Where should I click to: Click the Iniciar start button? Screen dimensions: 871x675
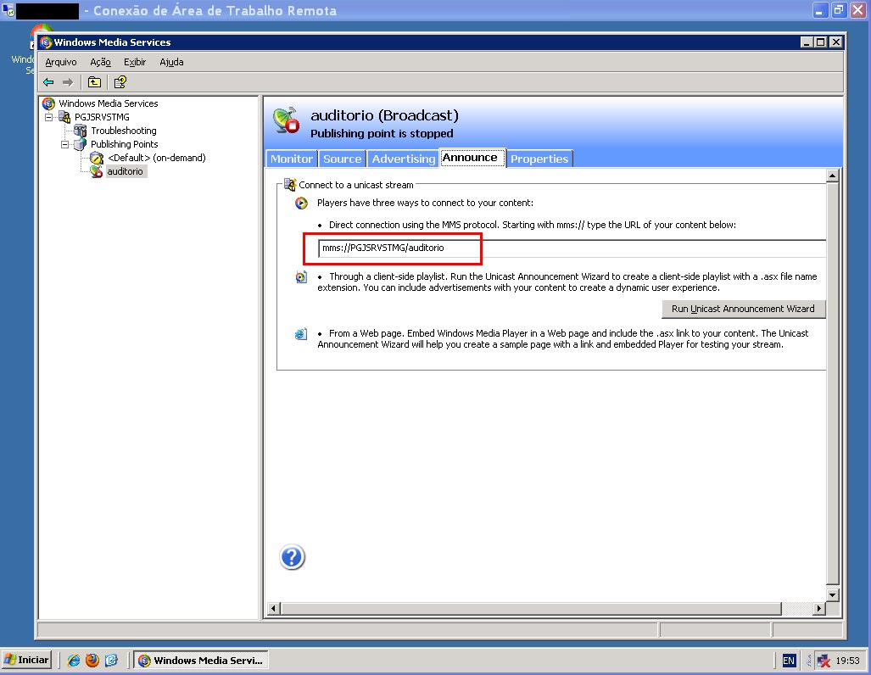click(26, 660)
